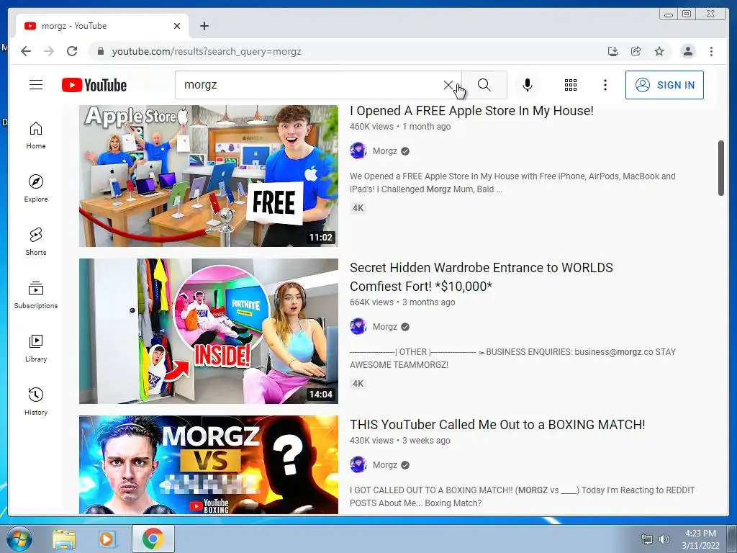Click the share page icon in address bar
The width and height of the screenshot is (737, 553).
[x=636, y=51]
